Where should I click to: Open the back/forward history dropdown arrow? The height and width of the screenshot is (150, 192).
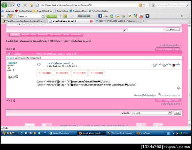click(x=13, y=5)
